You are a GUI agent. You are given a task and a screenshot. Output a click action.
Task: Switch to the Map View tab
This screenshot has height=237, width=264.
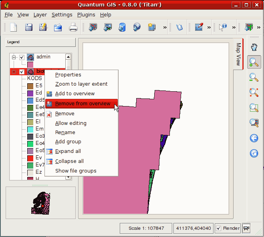click(238, 54)
